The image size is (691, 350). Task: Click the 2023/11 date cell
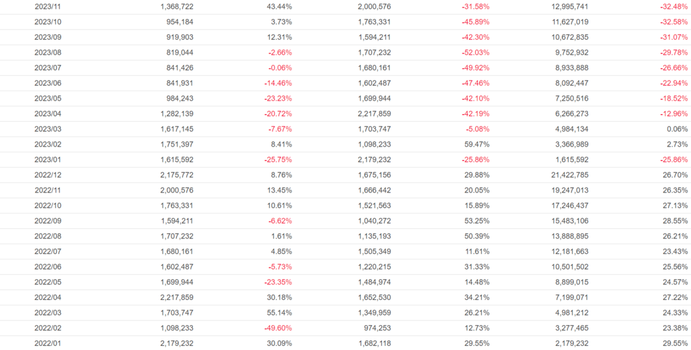[x=47, y=6]
